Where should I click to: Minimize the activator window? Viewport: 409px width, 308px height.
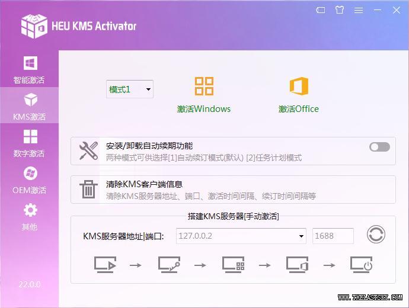point(378,10)
